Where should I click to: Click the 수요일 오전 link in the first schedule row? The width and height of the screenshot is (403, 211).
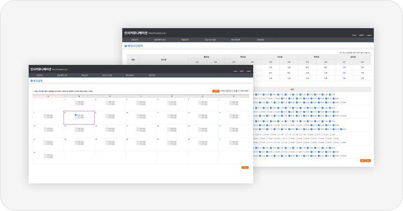click(x=270, y=67)
